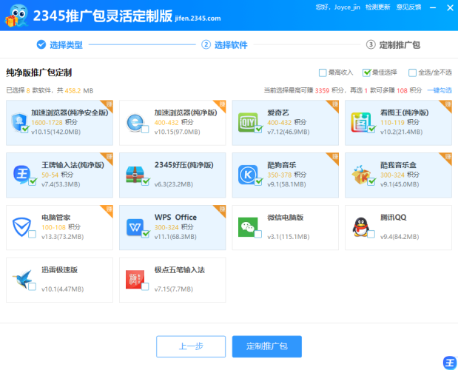
Task: Check the 加速浏览器(纯净版) software checkbox
Action: pyautogui.click(x=145, y=129)
